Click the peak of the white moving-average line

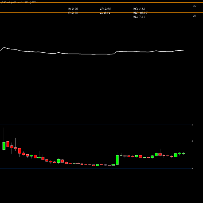pos(4,48)
